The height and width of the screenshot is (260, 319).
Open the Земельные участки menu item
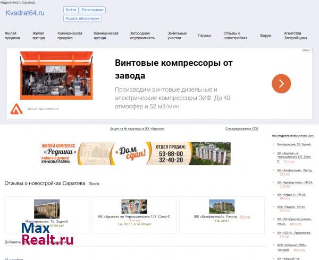[x=177, y=36]
